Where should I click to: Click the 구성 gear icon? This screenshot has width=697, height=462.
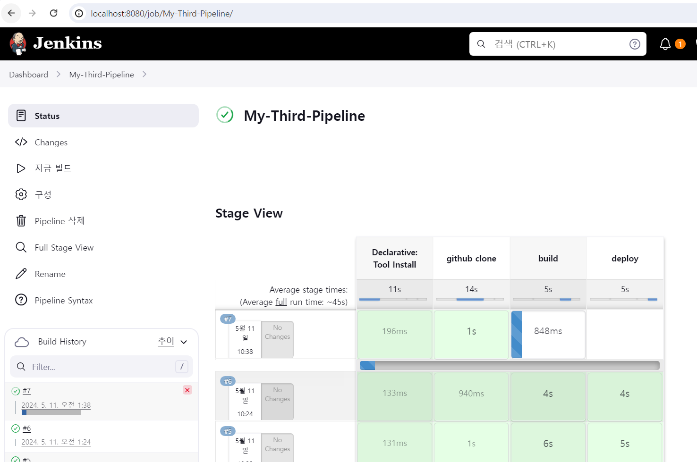coord(21,194)
